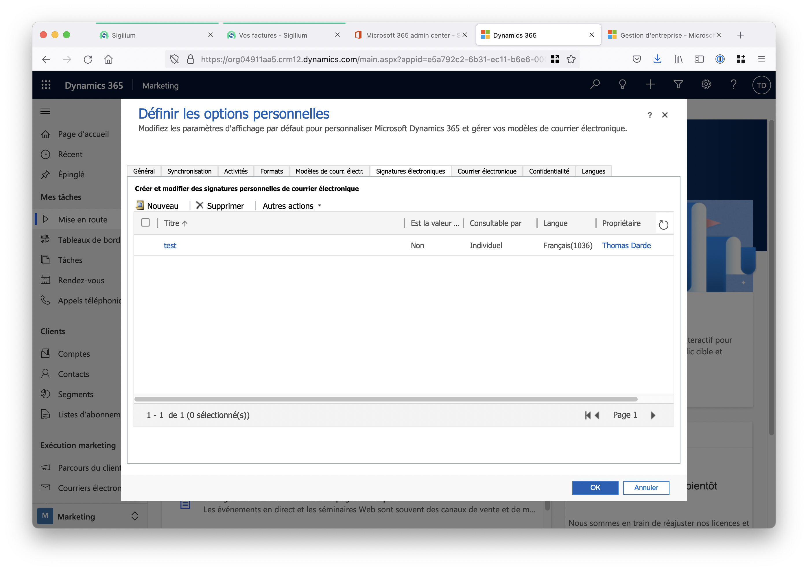Click the dialog help question mark
The image size is (808, 571).
pos(650,115)
